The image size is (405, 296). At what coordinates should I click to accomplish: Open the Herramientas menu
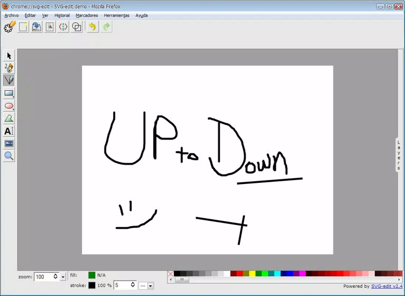point(116,16)
